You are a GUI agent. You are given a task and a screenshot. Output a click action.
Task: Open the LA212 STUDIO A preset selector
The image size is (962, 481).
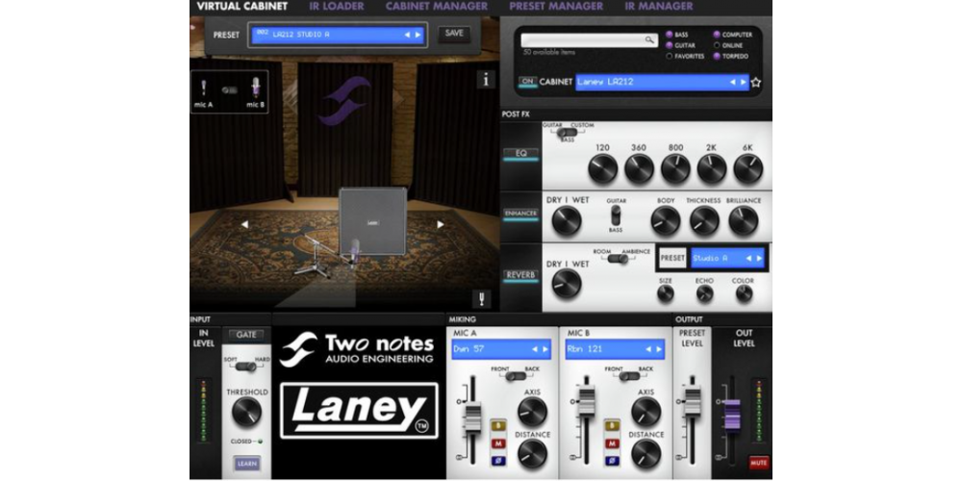coord(338,35)
